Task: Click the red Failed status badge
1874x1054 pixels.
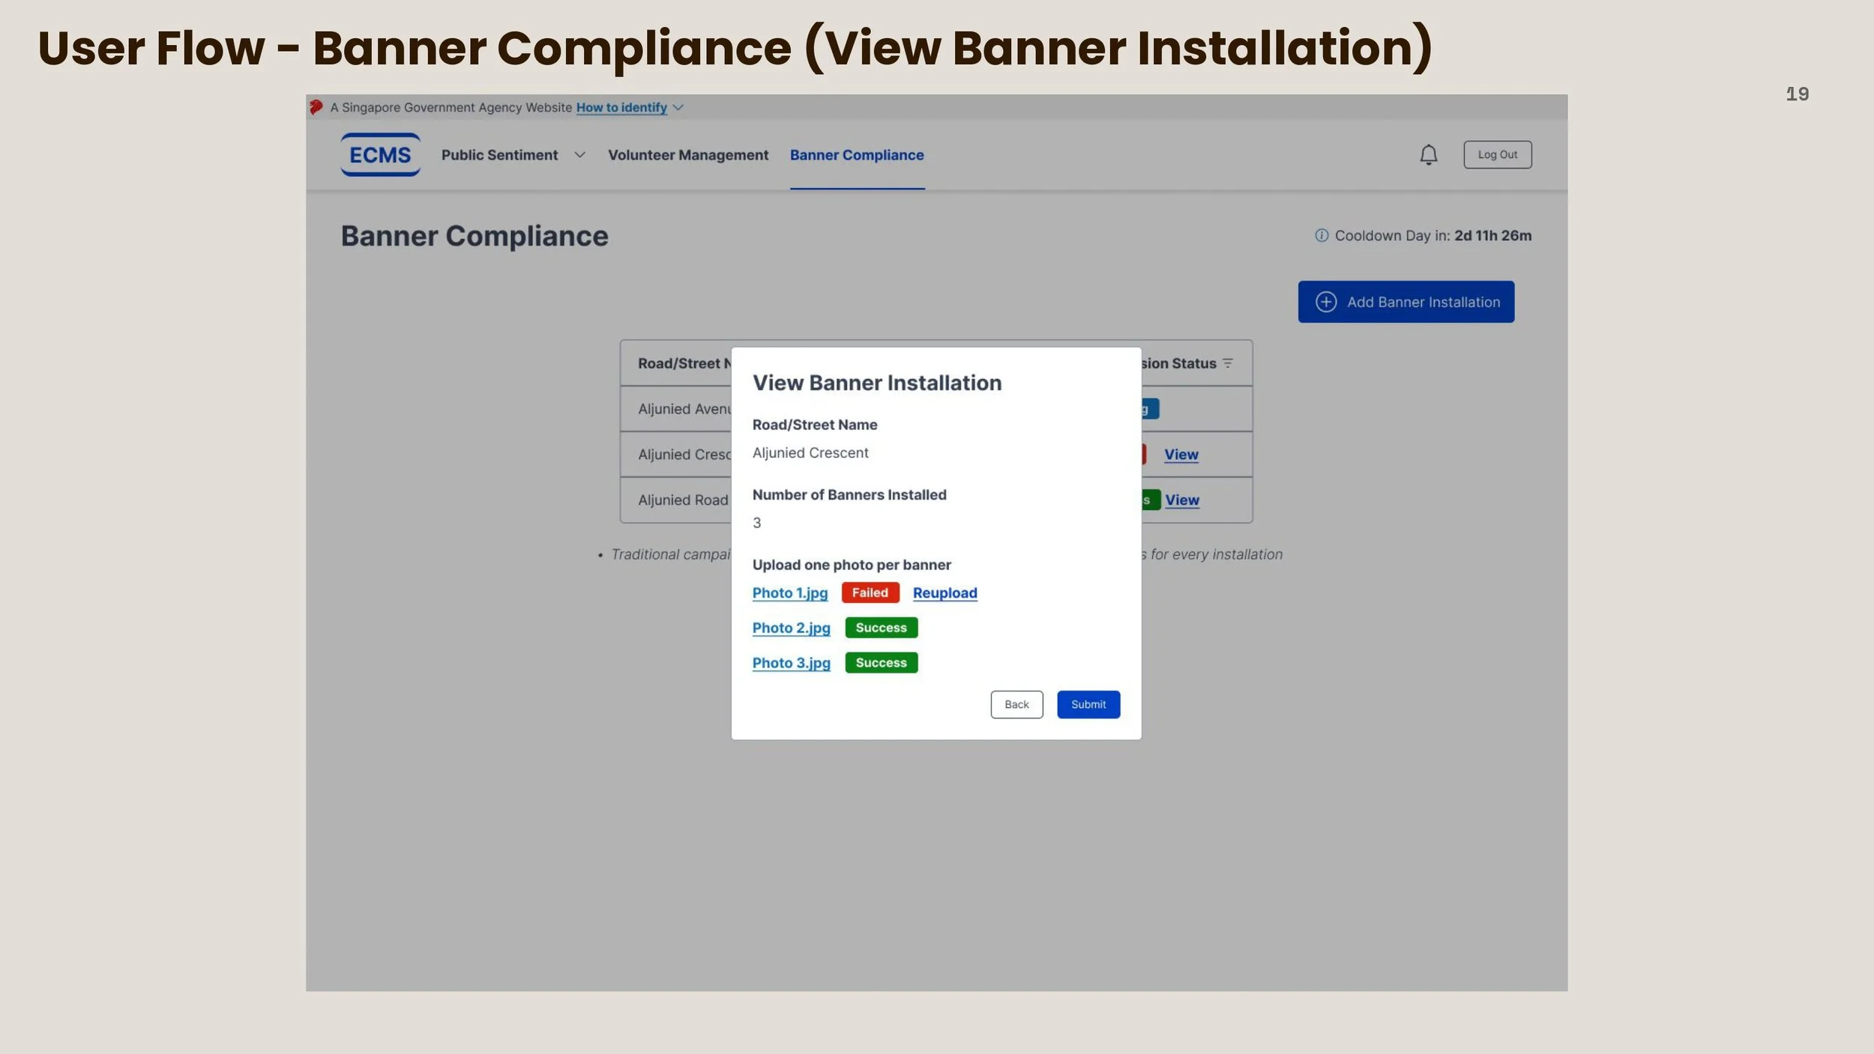Action: pyautogui.click(x=870, y=593)
